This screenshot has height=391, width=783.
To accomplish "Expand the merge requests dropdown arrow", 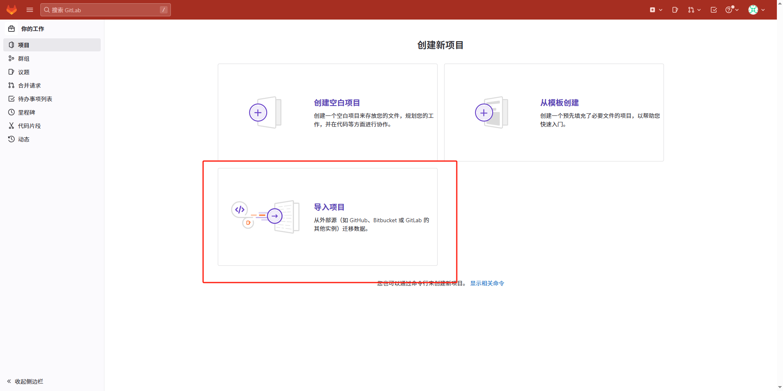I will tap(699, 10).
